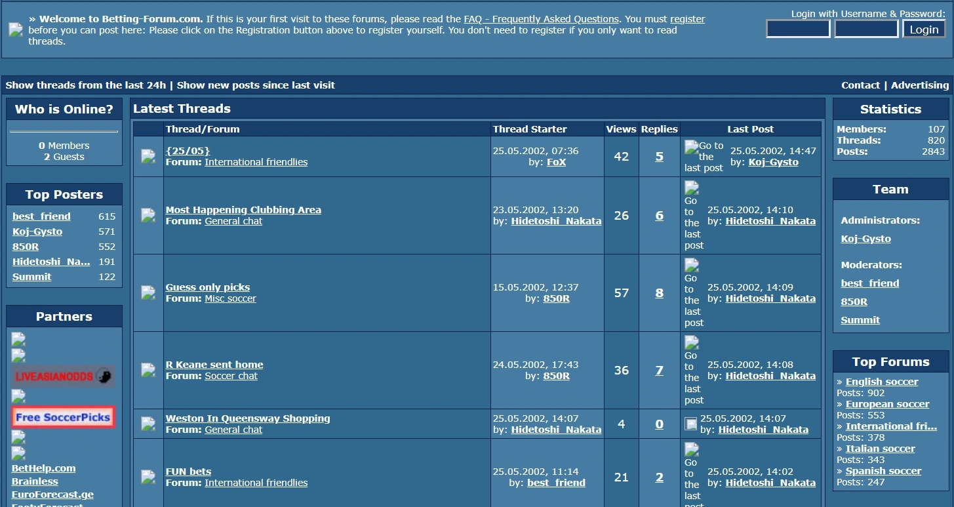The height and width of the screenshot is (507, 954).
Task: Open the FAQ - Frequently Asked Questions link
Action: (x=541, y=19)
